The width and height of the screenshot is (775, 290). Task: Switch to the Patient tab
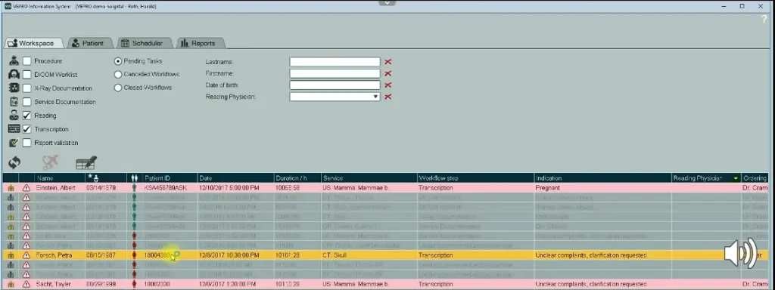pos(90,43)
